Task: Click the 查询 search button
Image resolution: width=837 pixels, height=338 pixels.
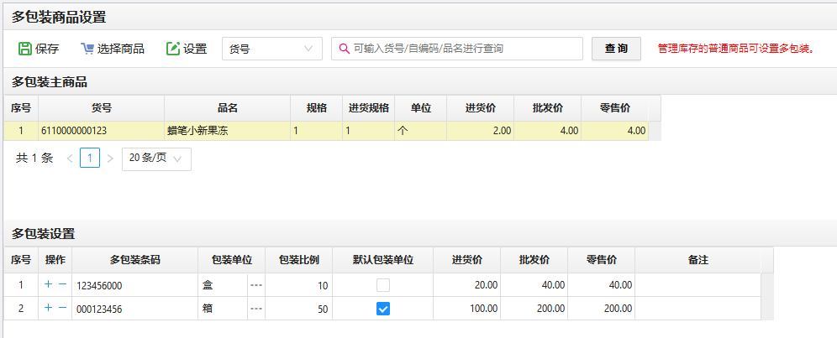Action: 616,49
